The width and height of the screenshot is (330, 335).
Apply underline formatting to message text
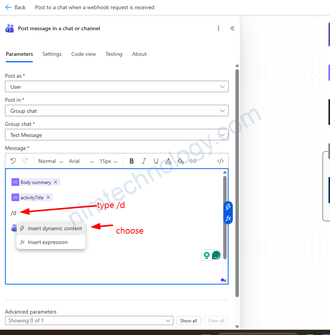(156, 161)
